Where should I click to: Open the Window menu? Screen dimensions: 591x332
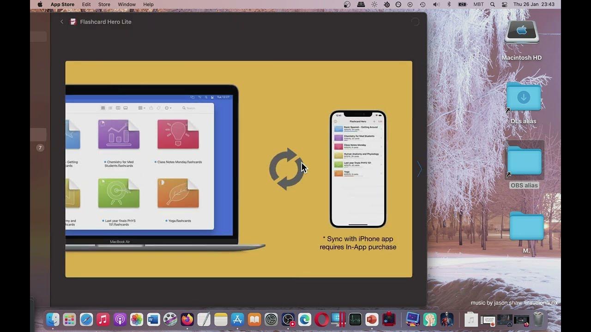[127, 5]
